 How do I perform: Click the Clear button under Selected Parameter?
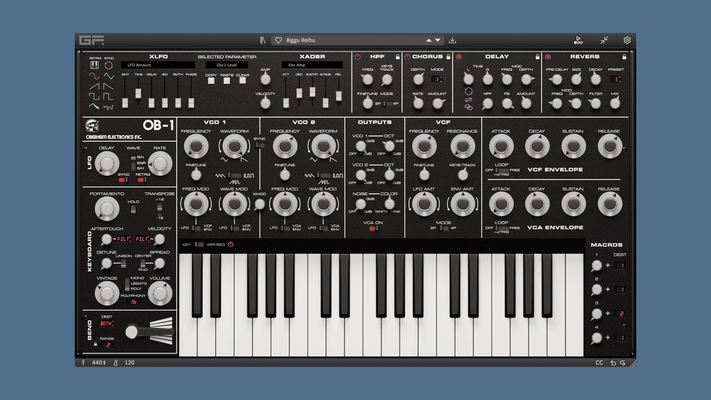tap(242, 81)
